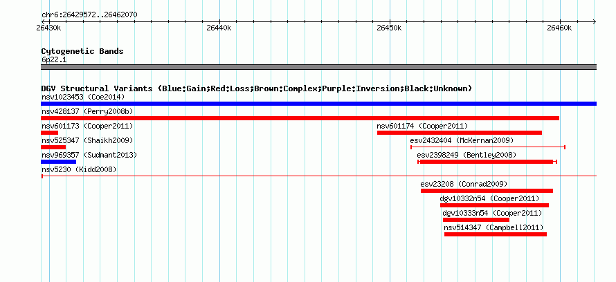The image size is (616, 282).
Task: Click the 26440k ruler tick label
Action: pos(219,28)
